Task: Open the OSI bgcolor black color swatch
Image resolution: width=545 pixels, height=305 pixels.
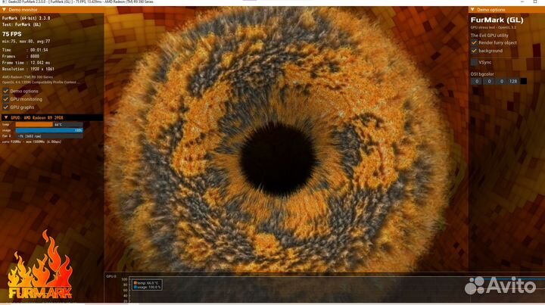Action: click(524, 81)
